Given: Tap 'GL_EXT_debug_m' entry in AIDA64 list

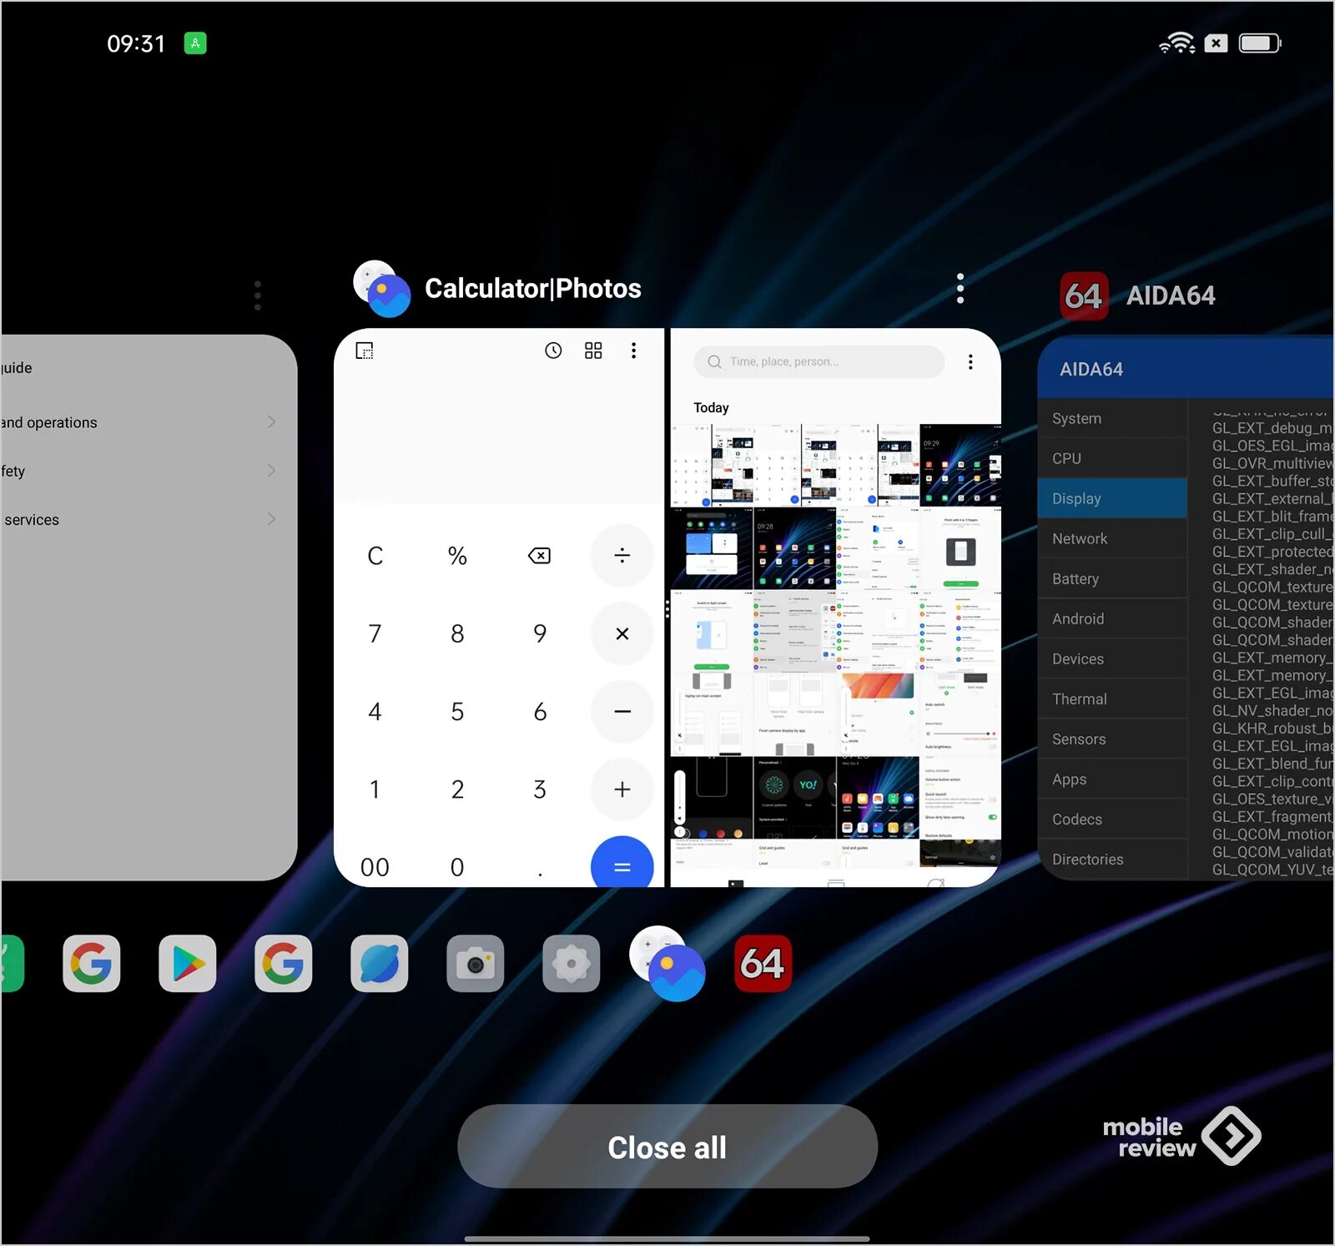Looking at the screenshot, I should [1272, 427].
